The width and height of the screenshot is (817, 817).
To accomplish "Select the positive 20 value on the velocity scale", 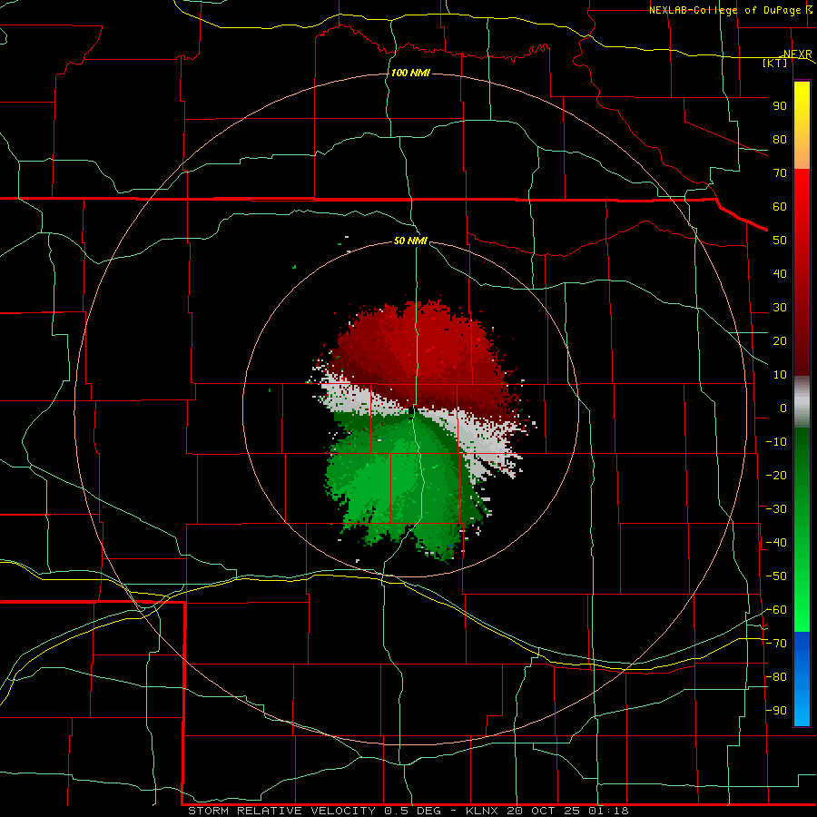I will (780, 340).
